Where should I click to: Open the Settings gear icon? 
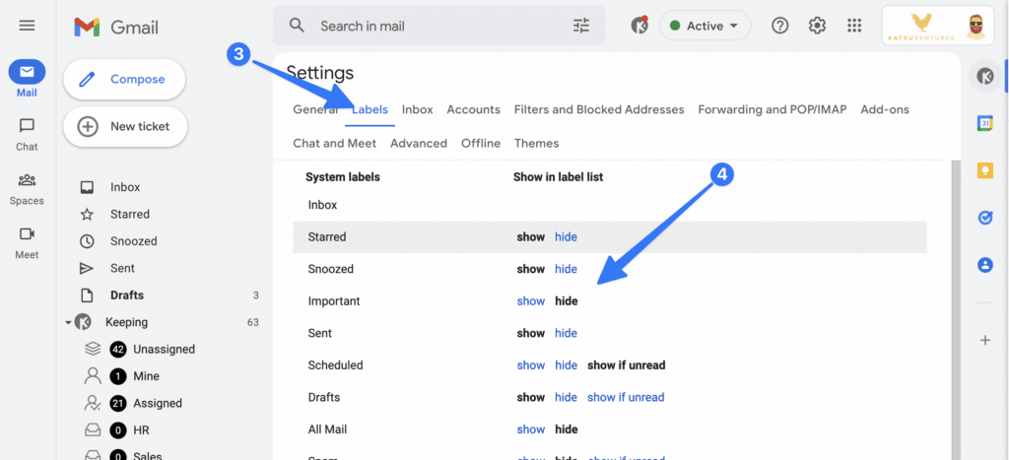(817, 26)
